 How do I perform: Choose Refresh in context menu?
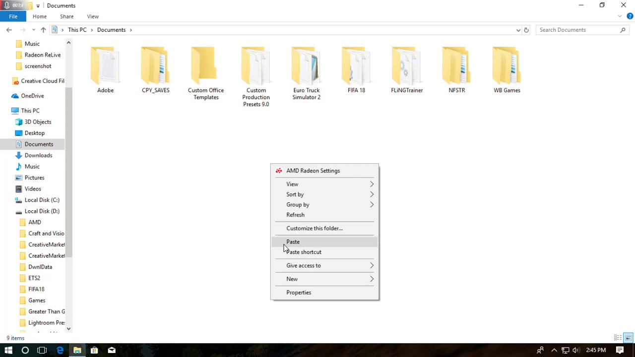pos(324,215)
